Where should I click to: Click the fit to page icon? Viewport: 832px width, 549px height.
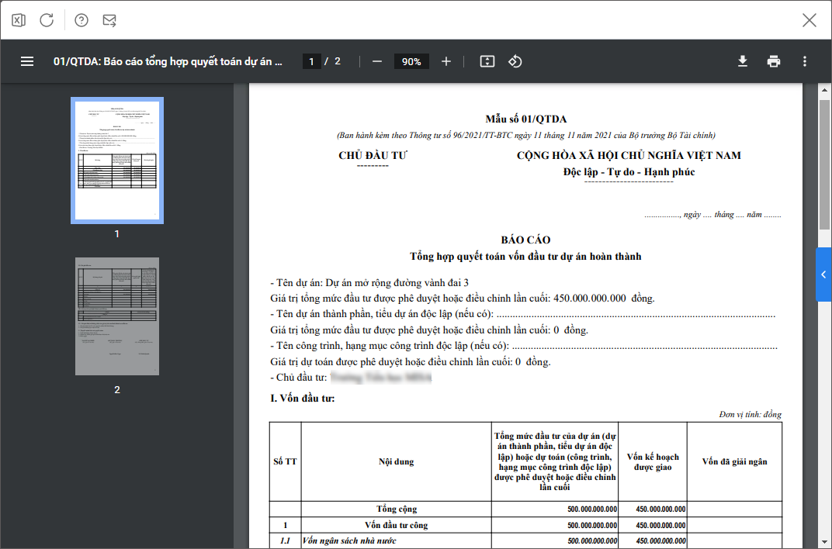click(487, 61)
